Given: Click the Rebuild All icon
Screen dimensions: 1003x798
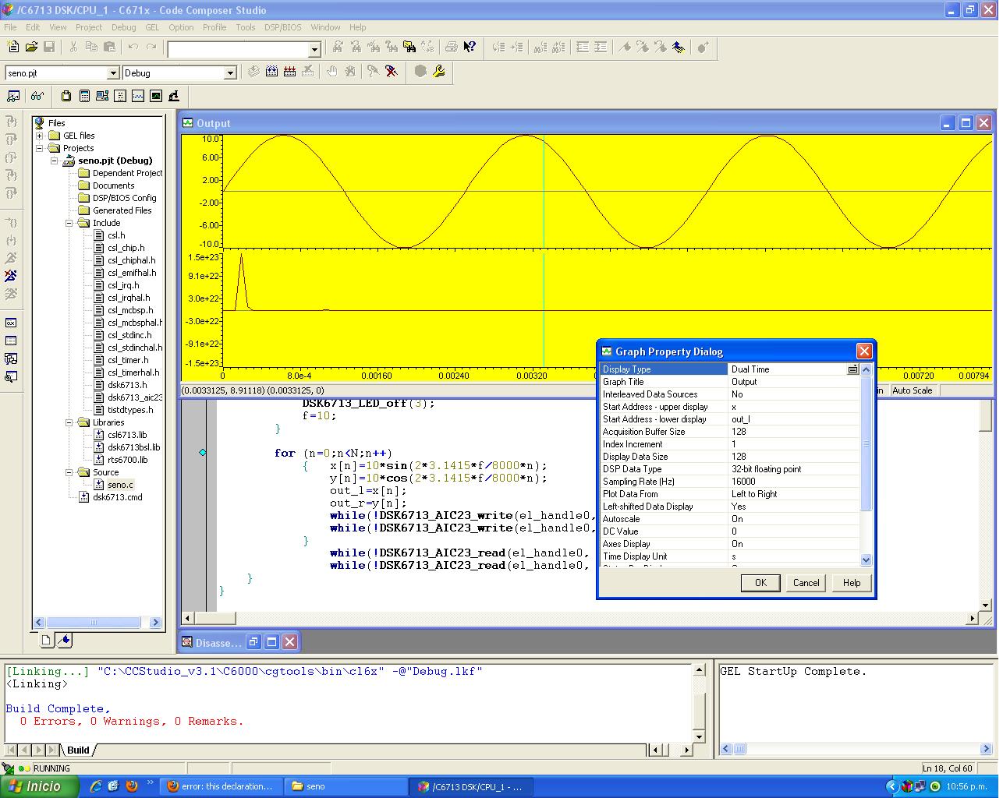Looking at the screenshot, I should click(289, 72).
